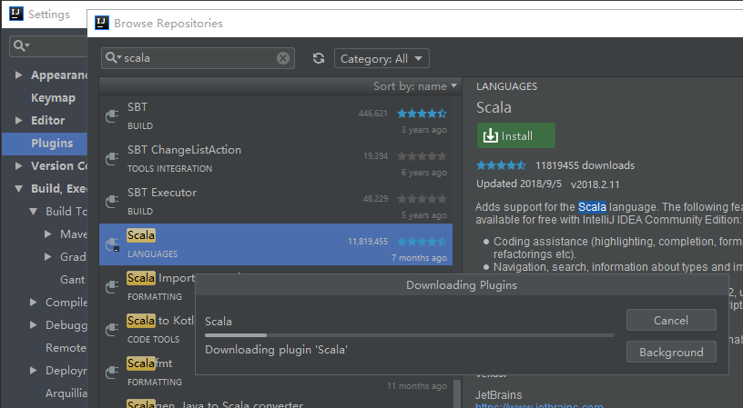Click the v2018.2.11 version text
Image resolution: width=743 pixels, height=408 pixels.
595,184
